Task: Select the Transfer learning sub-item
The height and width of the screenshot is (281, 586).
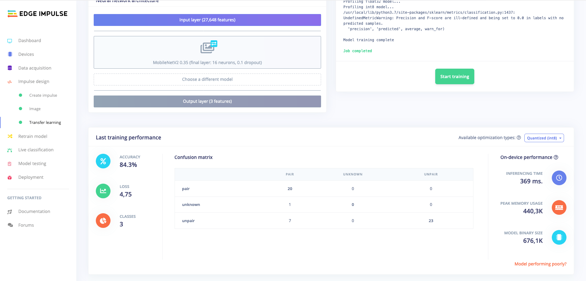Action: click(x=45, y=122)
